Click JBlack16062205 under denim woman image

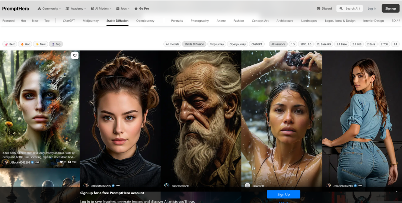343,186
